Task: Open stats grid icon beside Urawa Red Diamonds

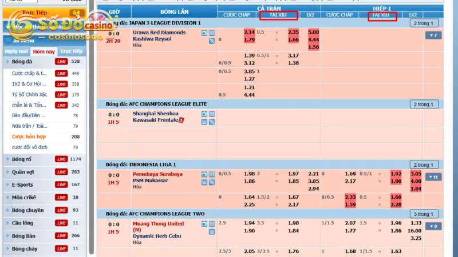Action: point(212,33)
